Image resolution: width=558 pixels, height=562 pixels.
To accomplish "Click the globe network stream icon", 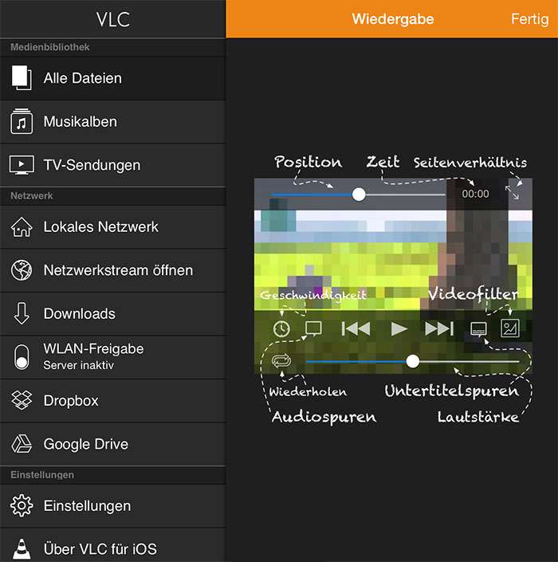I will (x=22, y=270).
